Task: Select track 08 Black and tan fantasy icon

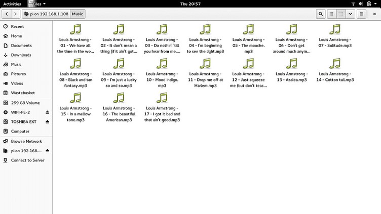Action: click(x=75, y=64)
